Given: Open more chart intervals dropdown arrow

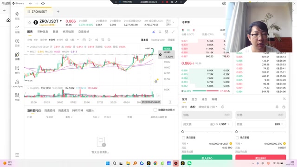Looking at the screenshot, I should coord(78,40).
